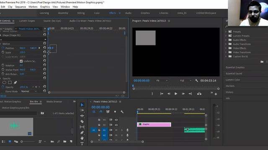The height and width of the screenshot is (150, 268).
Task: Select the Razor tool
Action: point(82,121)
